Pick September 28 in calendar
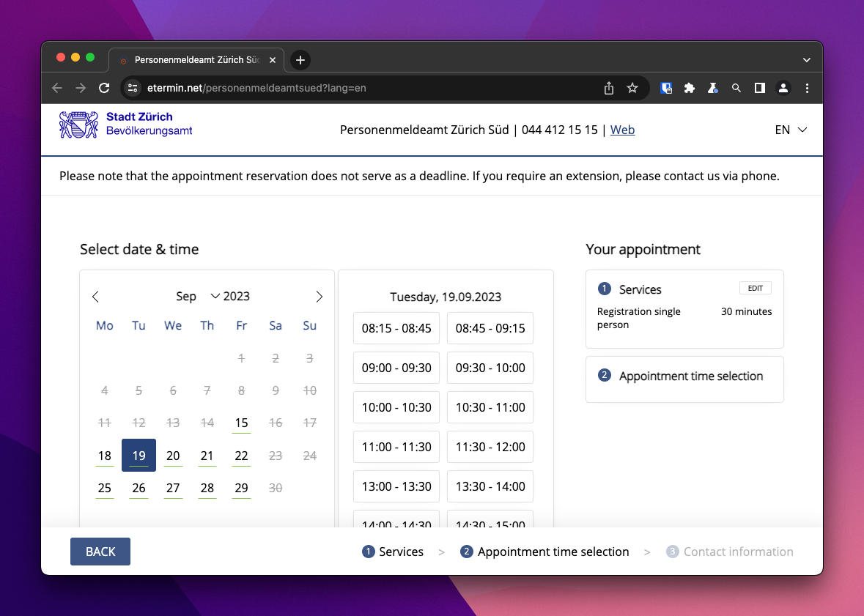The width and height of the screenshot is (864, 616). (207, 488)
